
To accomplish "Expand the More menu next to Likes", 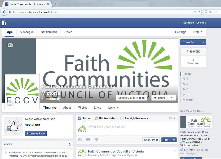I will pyautogui.click(x=113, y=108).
